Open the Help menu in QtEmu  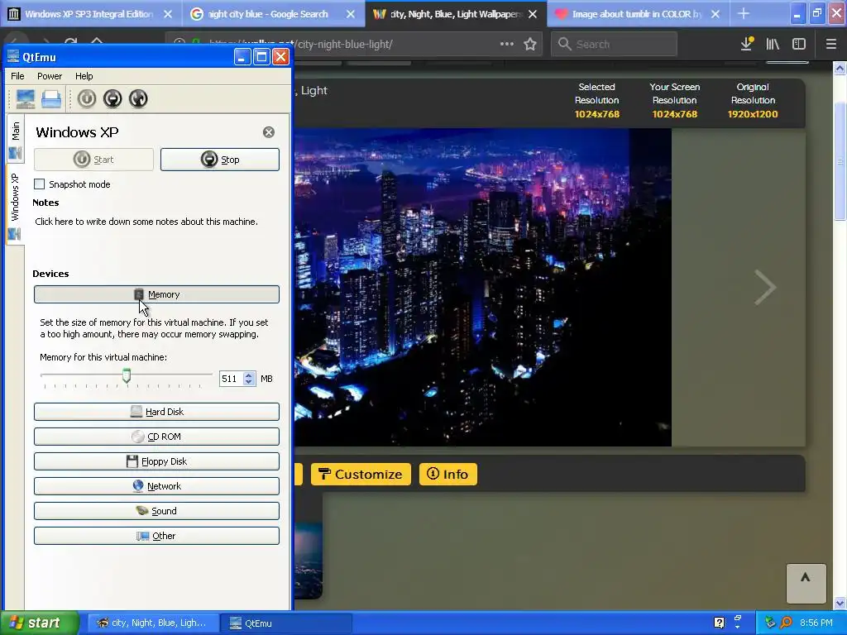pyautogui.click(x=84, y=76)
